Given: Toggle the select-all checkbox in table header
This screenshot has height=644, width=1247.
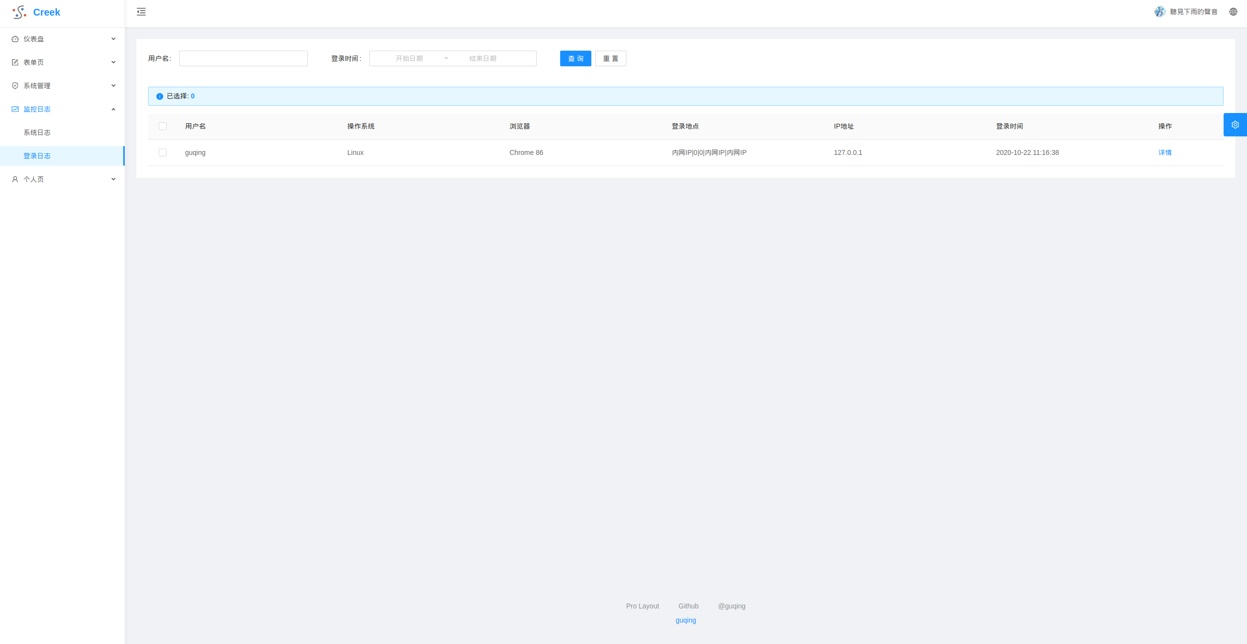Looking at the screenshot, I should tap(163, 126).
